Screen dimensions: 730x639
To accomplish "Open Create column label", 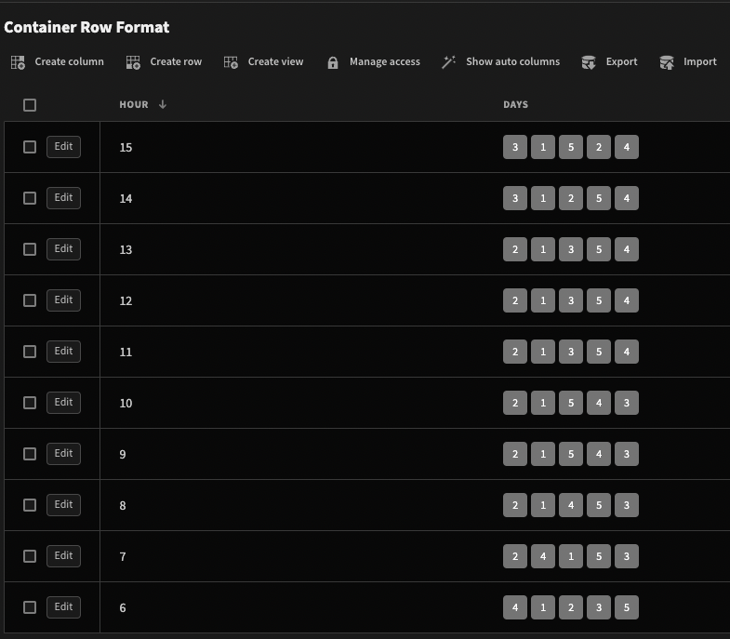I will tap(70, 61).
